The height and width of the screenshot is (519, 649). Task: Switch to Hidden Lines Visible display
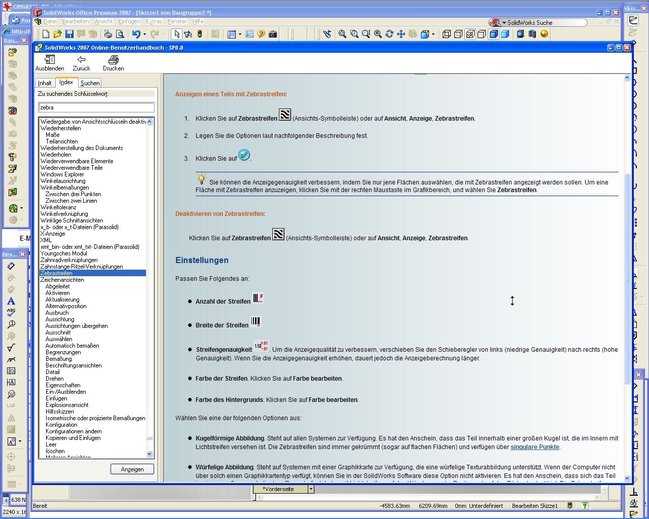458,34
